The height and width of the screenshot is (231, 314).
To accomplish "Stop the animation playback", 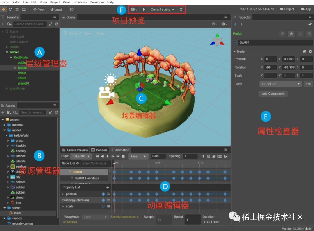I will click(x=123, y=156).
